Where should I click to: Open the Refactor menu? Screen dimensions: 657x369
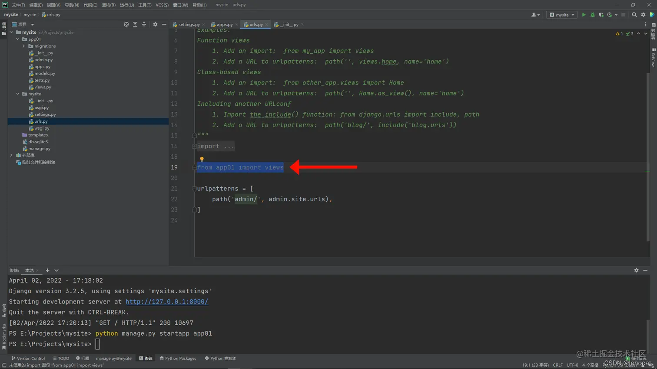108,5
